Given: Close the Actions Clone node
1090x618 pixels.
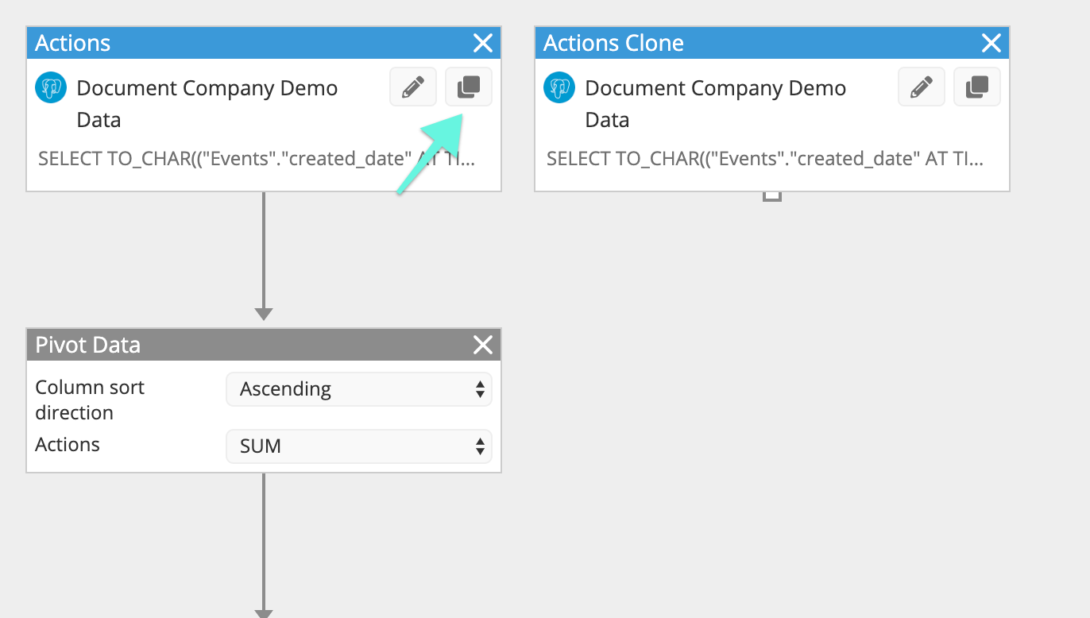Looking at the screenshot, I should (x=991, y=43).
